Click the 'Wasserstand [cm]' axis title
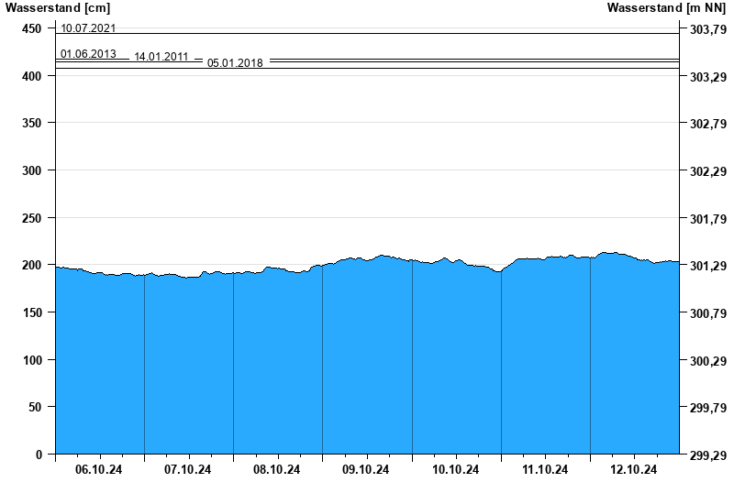The width and height of the screenshot is (734, 504). [x=58, y=8]
